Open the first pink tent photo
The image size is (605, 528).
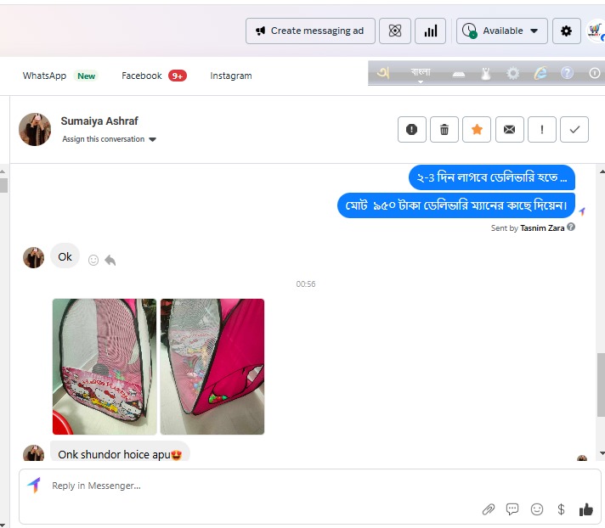105,366
